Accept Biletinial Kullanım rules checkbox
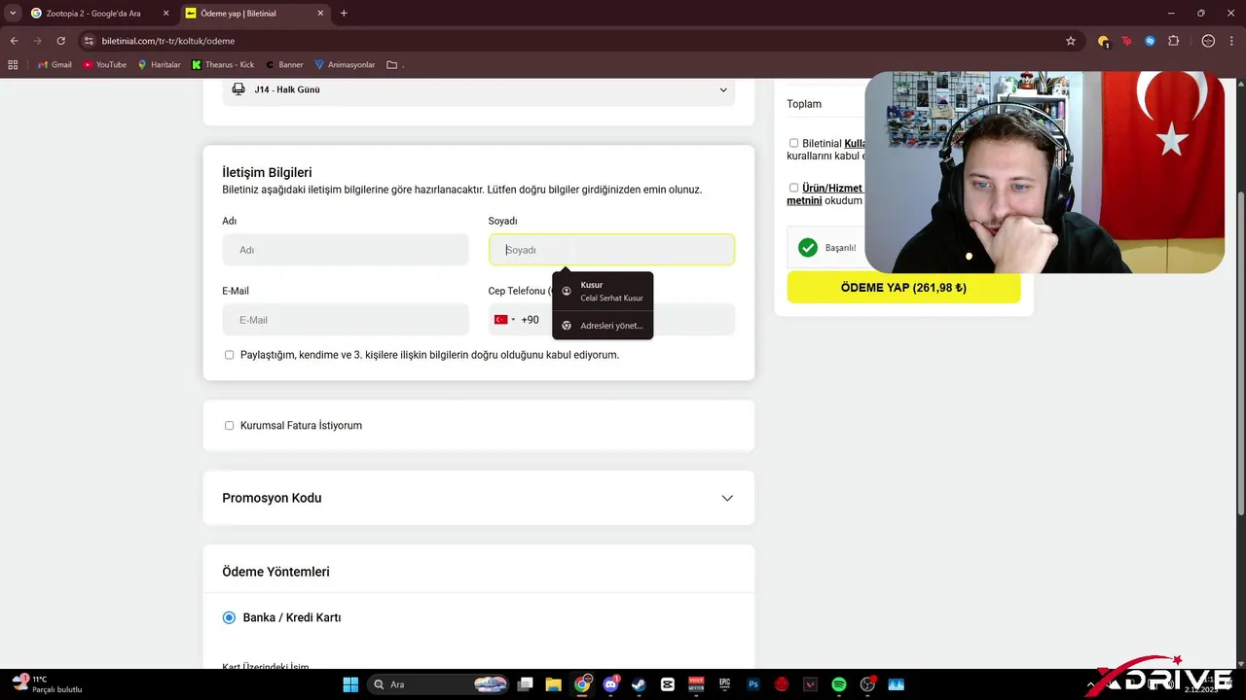This screenshot has width=1246, height=700. [x=793, y=143]
